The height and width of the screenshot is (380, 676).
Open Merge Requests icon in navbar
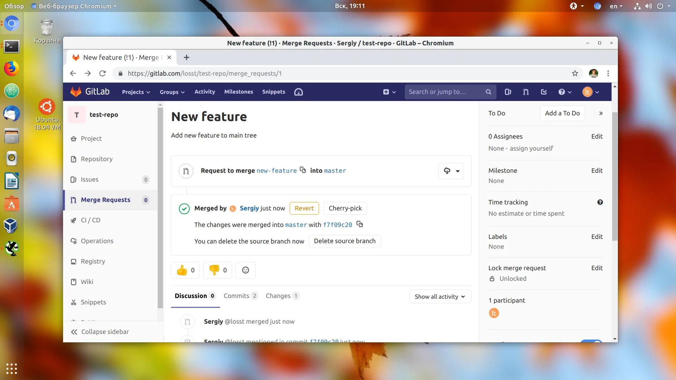click(526, 92)
